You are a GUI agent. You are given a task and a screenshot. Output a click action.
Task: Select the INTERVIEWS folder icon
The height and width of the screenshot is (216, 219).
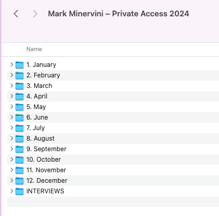point(19,191)
